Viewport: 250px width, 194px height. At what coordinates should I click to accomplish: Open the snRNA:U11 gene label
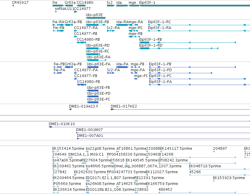point(64,9)
